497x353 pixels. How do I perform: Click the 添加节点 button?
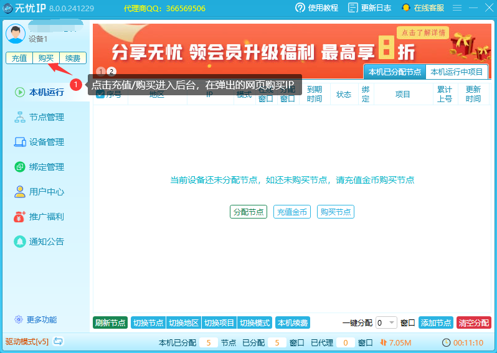click(x=436, y=323)
